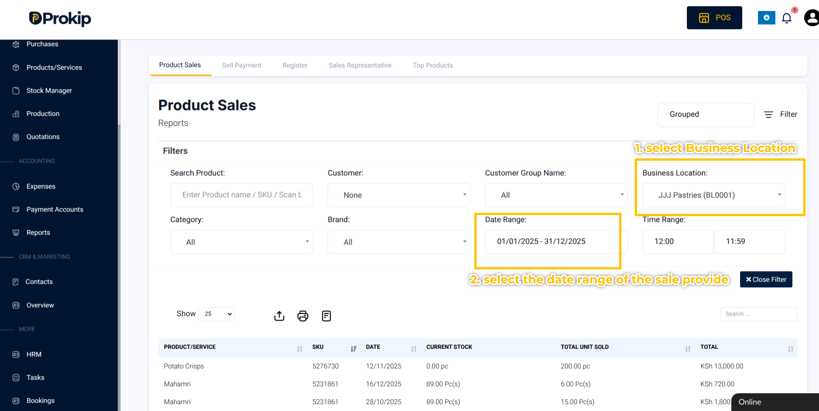Open the Customer dropdown showing None
Screen dimensions: 819x411
click(x=399, y=195)
